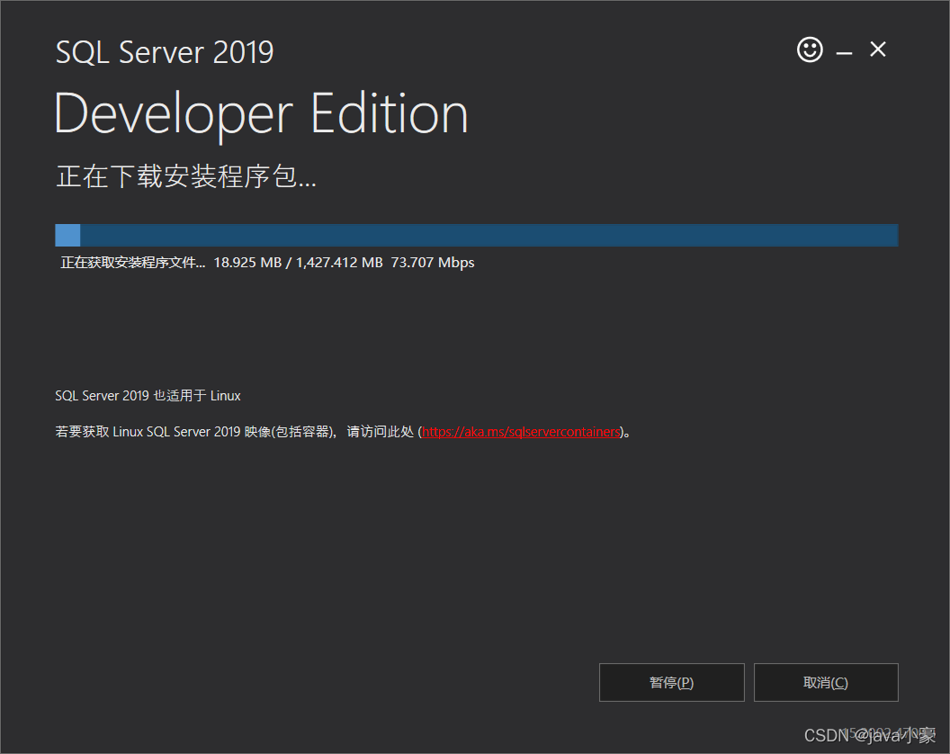Screen dimensions: 950x754
Task: Click the SQL Server 2019 title text
Action: 165,52
